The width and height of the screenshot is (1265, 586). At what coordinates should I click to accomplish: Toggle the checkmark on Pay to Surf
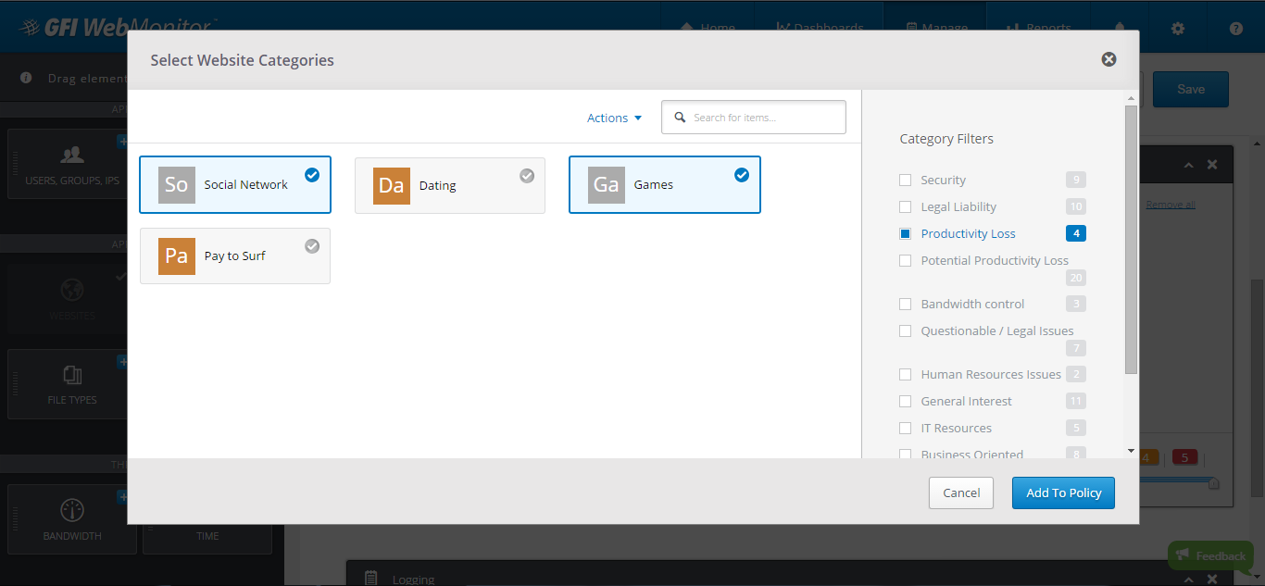click(312, 245)
